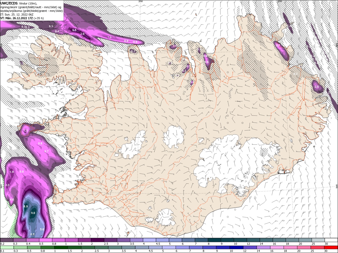Pick the bright magenta swatch between 0.5 and 0.8 on upper scale

pos(45,240)
